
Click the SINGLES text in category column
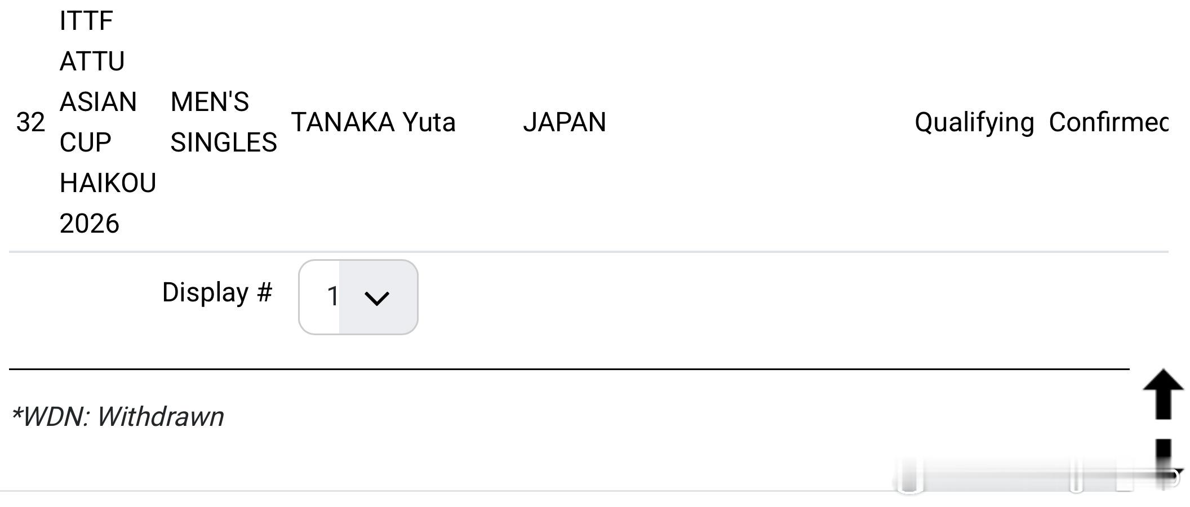[223, 143]
